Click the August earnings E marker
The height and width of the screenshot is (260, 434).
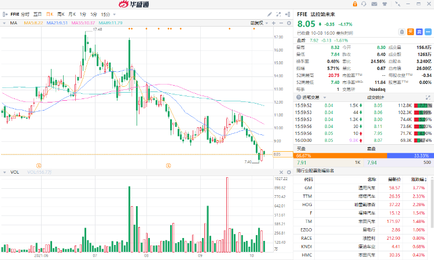tap(168, 166)
